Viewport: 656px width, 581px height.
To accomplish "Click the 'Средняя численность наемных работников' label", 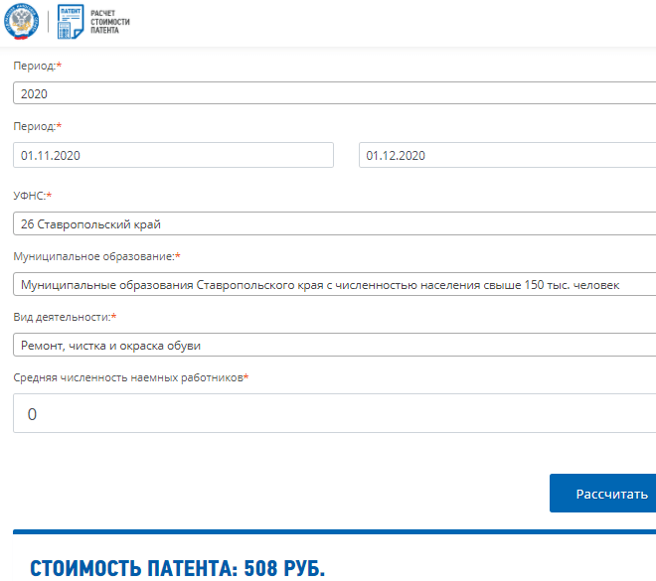I will tap(130, 377).
